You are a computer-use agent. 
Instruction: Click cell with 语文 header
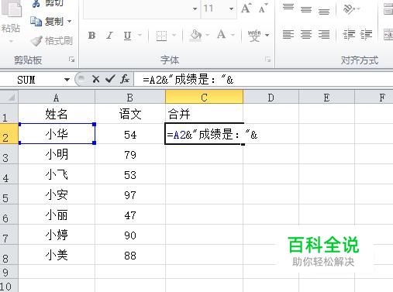pos(130,114)
